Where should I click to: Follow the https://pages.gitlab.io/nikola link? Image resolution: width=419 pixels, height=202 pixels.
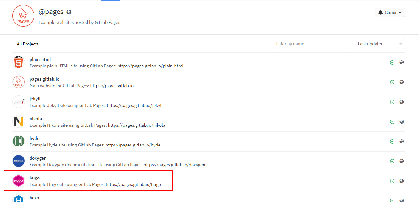pyautogui.click(x=137, y=125)
